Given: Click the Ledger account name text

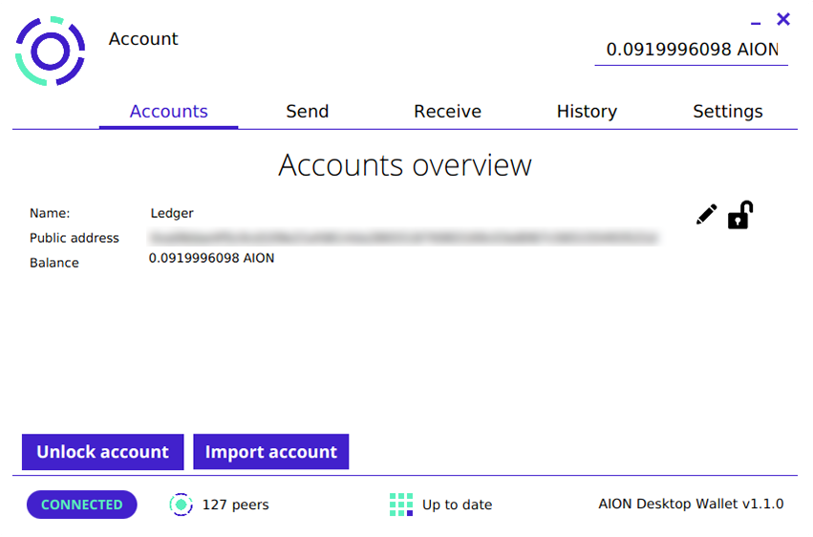Looking at the screenshot, I should pos(172,213).
